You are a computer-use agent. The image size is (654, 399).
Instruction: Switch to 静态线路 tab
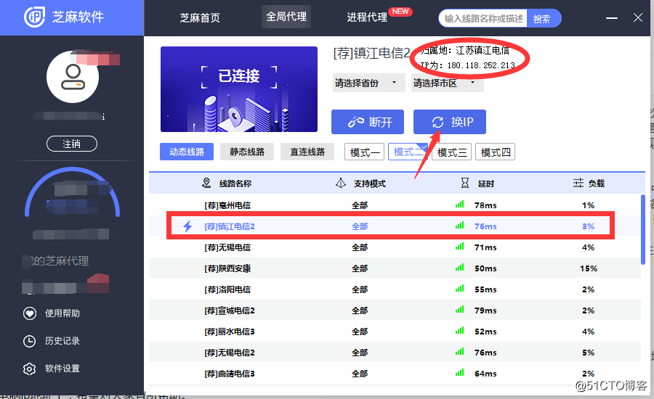point(247,152)
